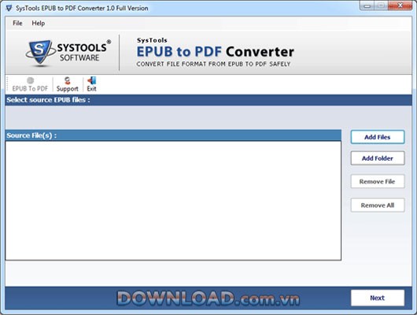This screenshot has width=417, height=315.
Task: Open the File menu
Action: 17,23
